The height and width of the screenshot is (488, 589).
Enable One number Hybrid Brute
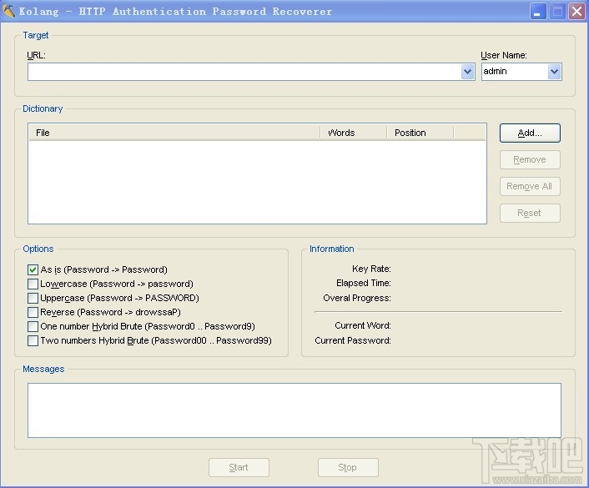(33, 326)
